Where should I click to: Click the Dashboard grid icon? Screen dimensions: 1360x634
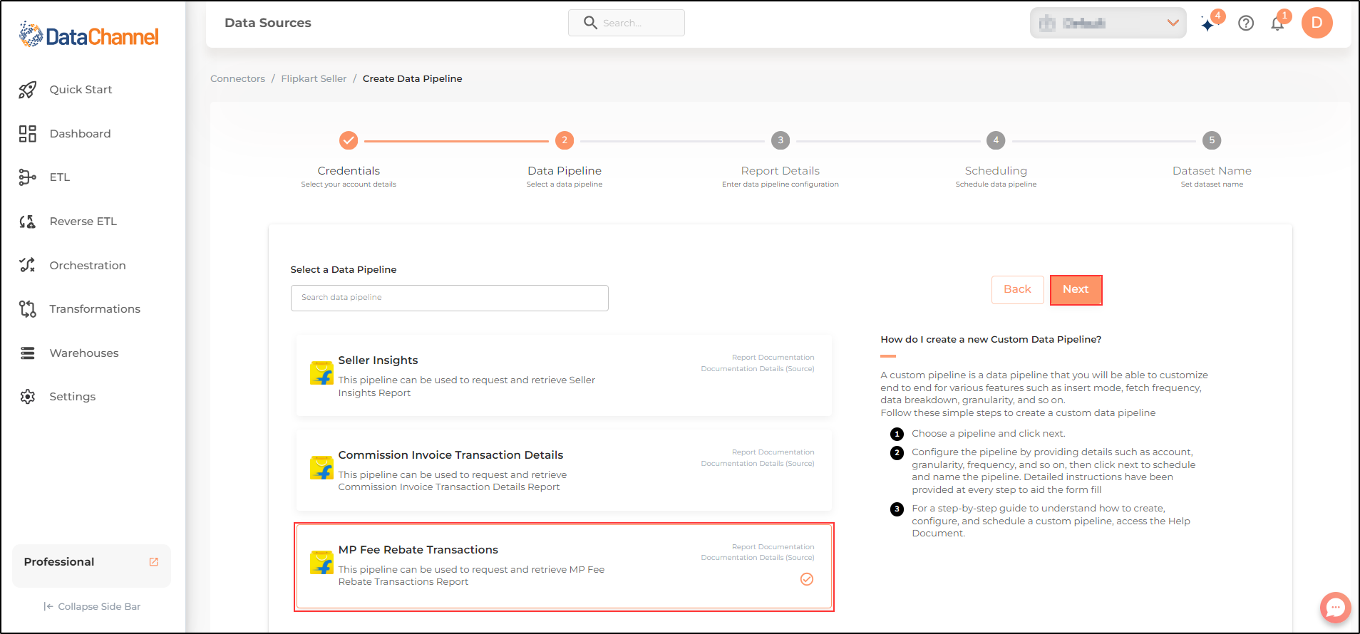pos(28,134)
